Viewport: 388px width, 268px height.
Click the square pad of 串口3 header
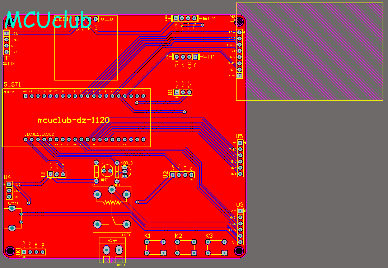[x=6, y=33]
